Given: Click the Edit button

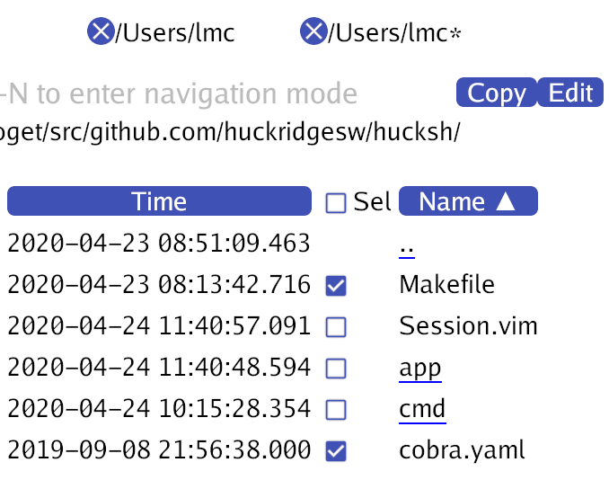Looking at the screenshot, I should 570,92.
